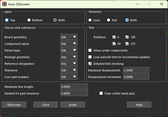
Task: Disable Detailed text checking
Action: [x=90, y=64]
